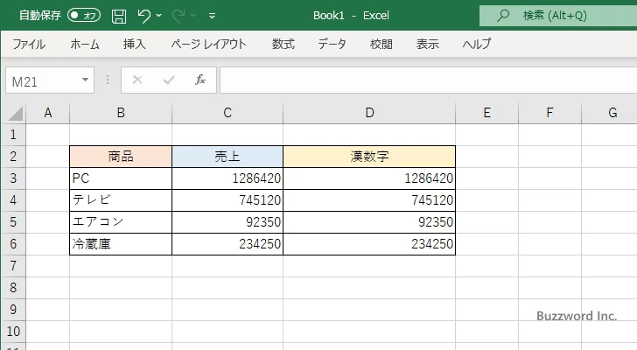
Task: Select cell D6 with 234250
Action: pyautogui.click(x=369, y=244)
